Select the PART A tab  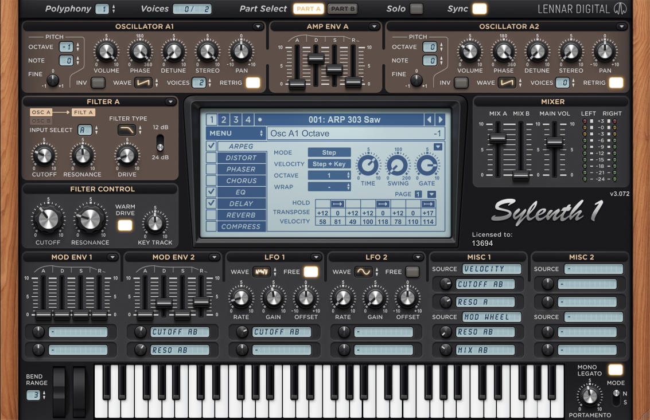[x=309, y=9]
